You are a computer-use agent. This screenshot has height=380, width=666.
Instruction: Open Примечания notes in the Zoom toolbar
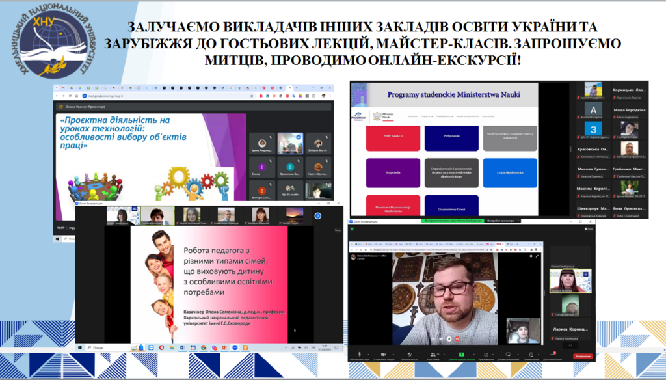(x=531, y=355)
